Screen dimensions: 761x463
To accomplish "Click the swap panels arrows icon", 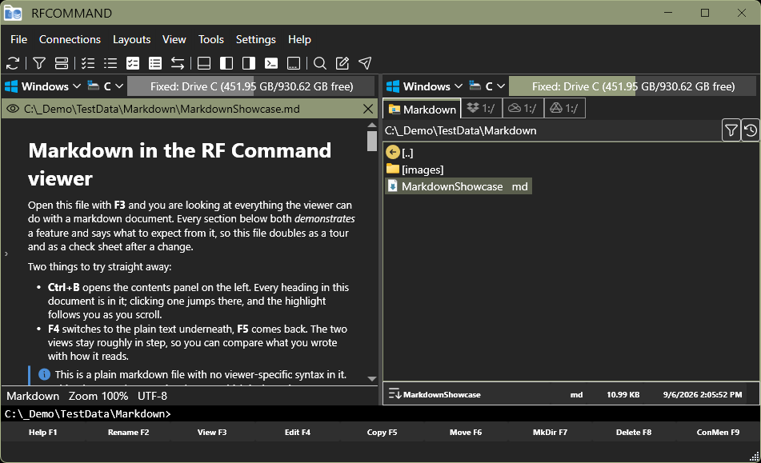I will pyautogui.click(x=178, y=63).
